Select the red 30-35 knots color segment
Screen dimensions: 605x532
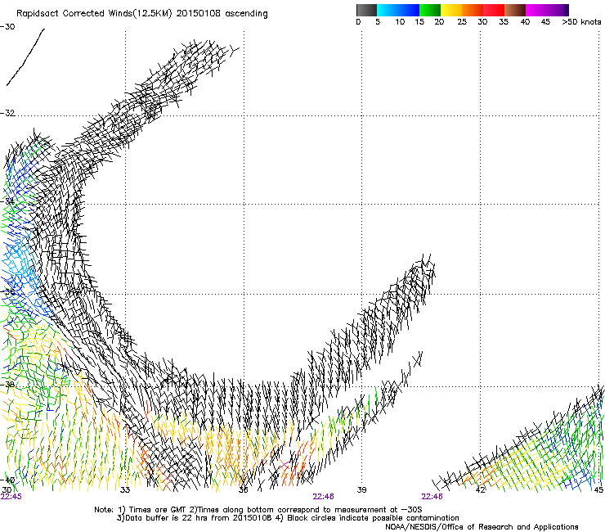[494, 10]
